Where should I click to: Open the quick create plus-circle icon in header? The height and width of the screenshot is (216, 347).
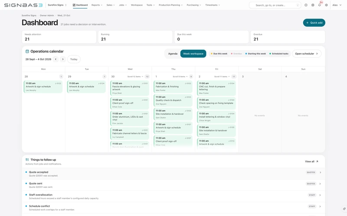coord(306,5)
